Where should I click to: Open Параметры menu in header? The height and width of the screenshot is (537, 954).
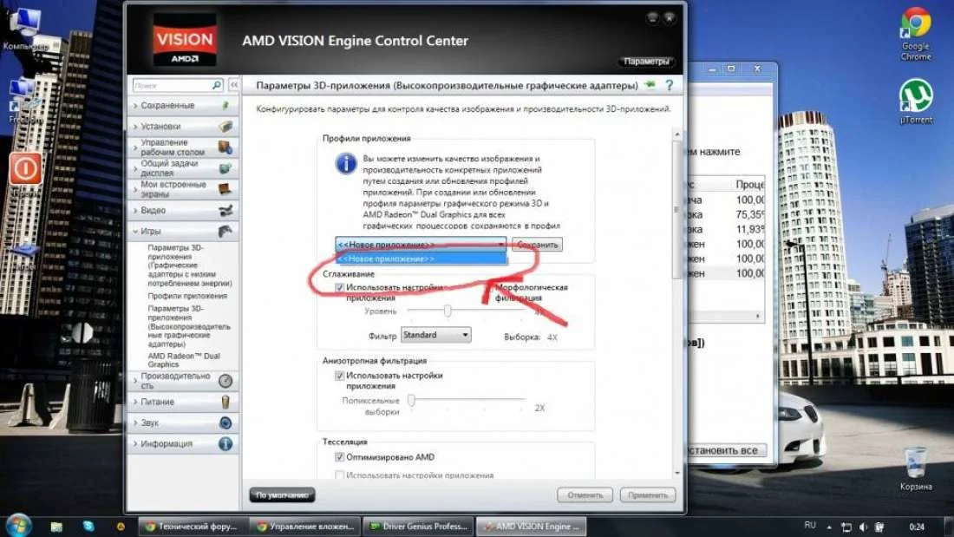[x=646, y=62]
